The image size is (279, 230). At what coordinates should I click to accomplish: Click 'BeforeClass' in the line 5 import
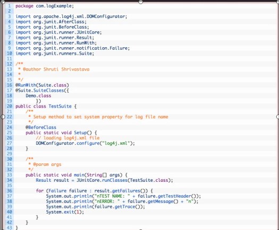(x=73, y=27)
